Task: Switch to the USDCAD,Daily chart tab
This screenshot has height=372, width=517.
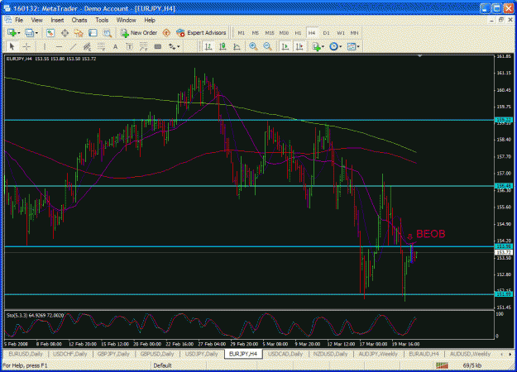Action: click(285, 354)
